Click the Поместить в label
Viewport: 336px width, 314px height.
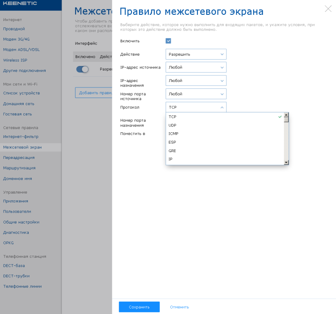tap(133, 134)
